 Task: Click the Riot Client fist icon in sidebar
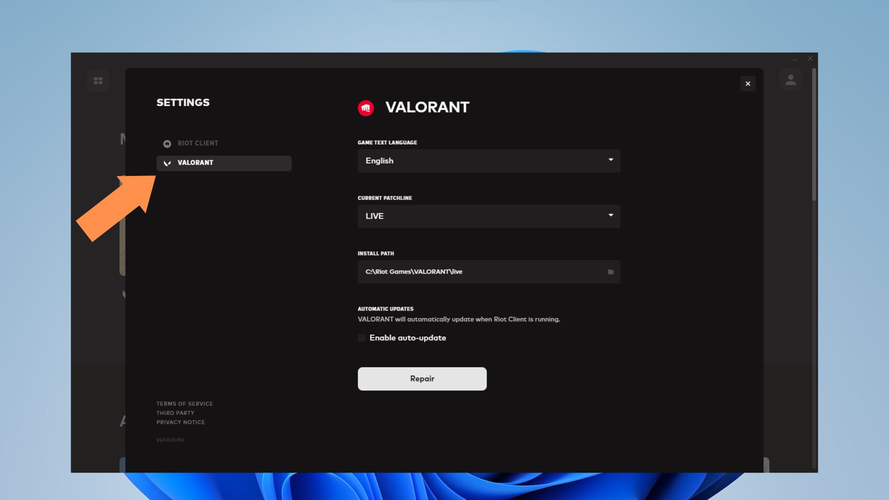click(x=167, y=144)
